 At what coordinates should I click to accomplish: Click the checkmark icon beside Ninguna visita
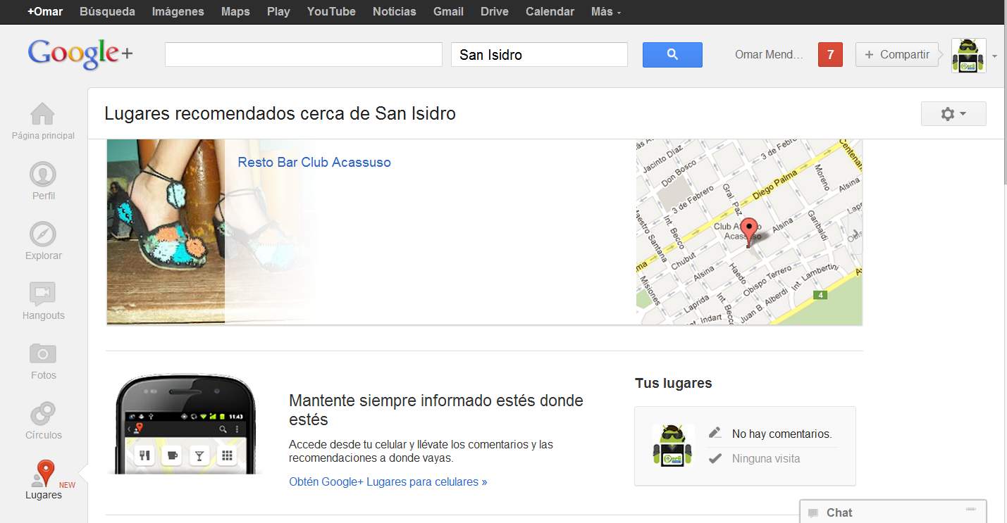coord(715,458)
